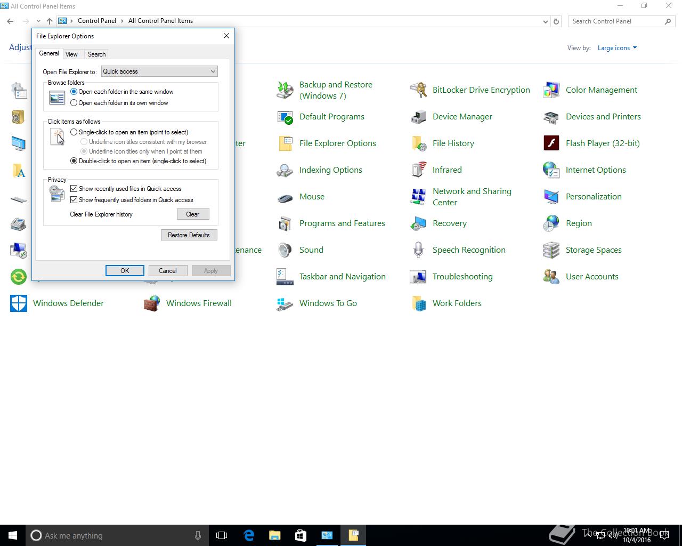This screenshot has height=546, width=682.
Task: Open the Network and Sharing Center icon
Action: point(418,197)
